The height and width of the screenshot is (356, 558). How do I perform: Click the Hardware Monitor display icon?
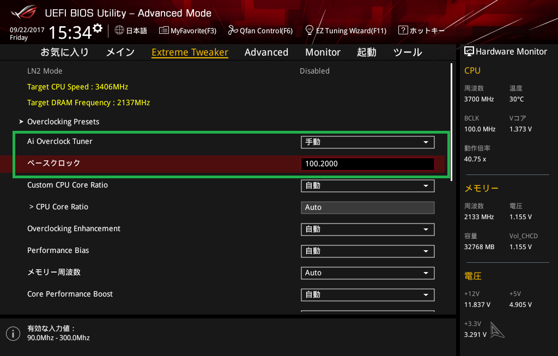[469, 51]
